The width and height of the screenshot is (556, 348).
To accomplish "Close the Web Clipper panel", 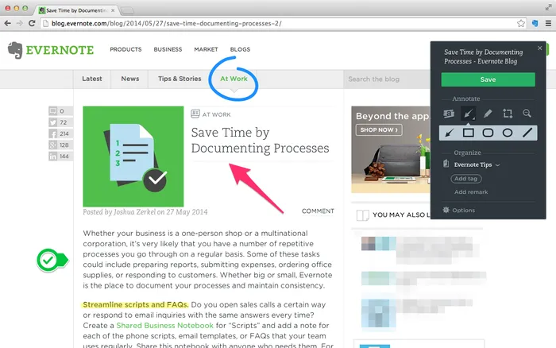I will click(539, 48).
